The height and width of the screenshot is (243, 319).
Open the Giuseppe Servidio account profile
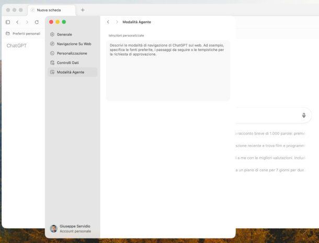[x=75, y=228]
